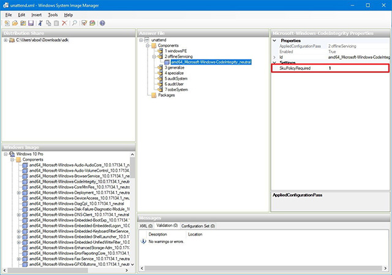Collapse the 2 offlineServicing pass node
Screen dimensions: 392x275
154,56
